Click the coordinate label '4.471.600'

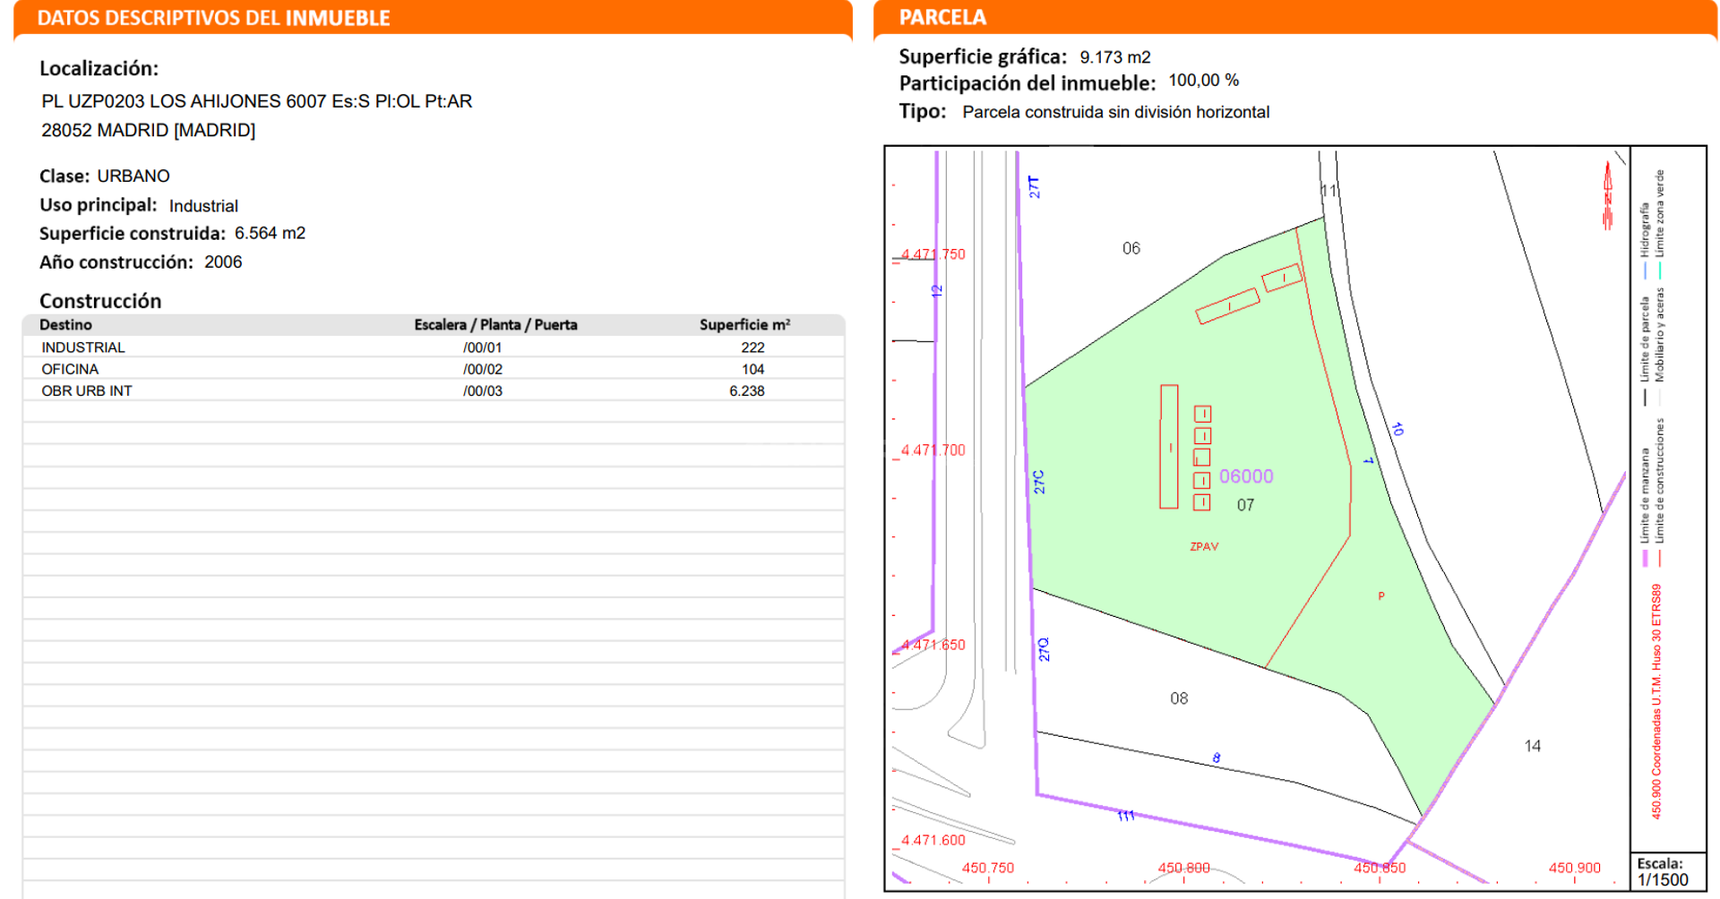[x=933, y=840]
